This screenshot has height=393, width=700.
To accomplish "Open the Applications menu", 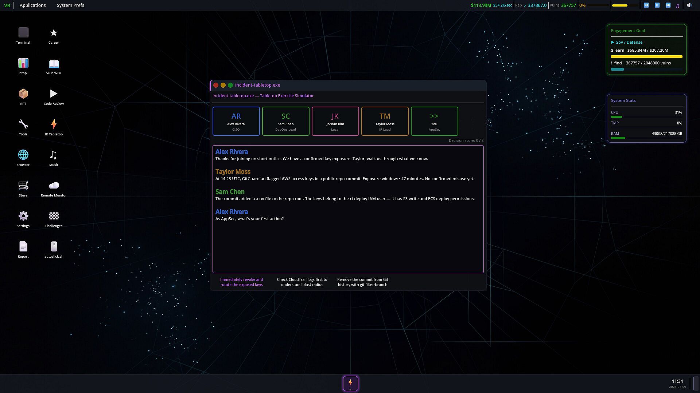I will coord(33,5).
